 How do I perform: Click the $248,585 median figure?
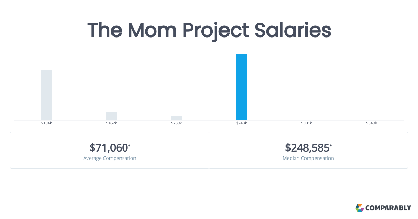tap(307, 148)
